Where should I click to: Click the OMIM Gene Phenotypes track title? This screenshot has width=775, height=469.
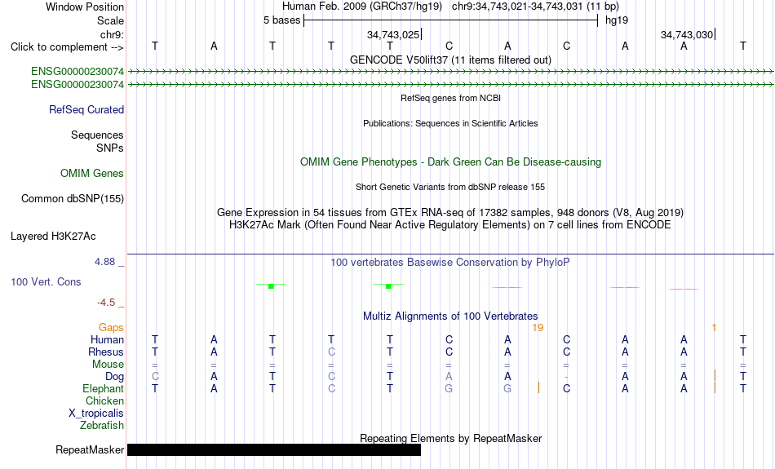(x=451, y=162)
